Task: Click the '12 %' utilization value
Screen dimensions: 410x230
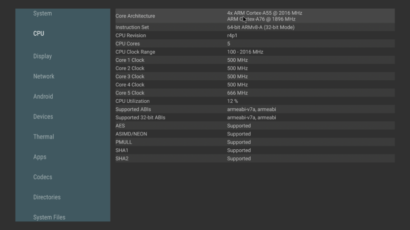Action: (x=233, y=101)
